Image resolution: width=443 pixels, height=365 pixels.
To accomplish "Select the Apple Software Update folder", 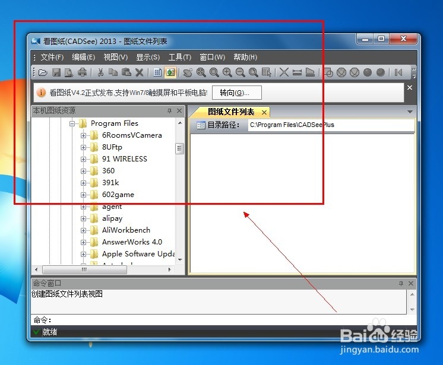I will pyautogui.click(x=138, y=254).
